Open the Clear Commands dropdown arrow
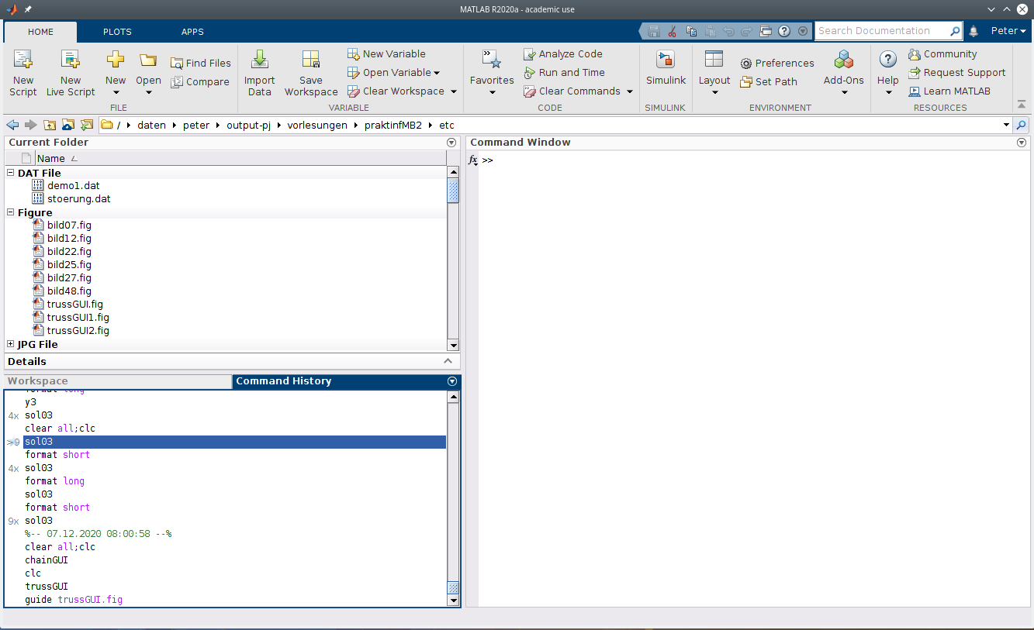The height and width of the screenshot is (630, 1034). coord(631,91)
